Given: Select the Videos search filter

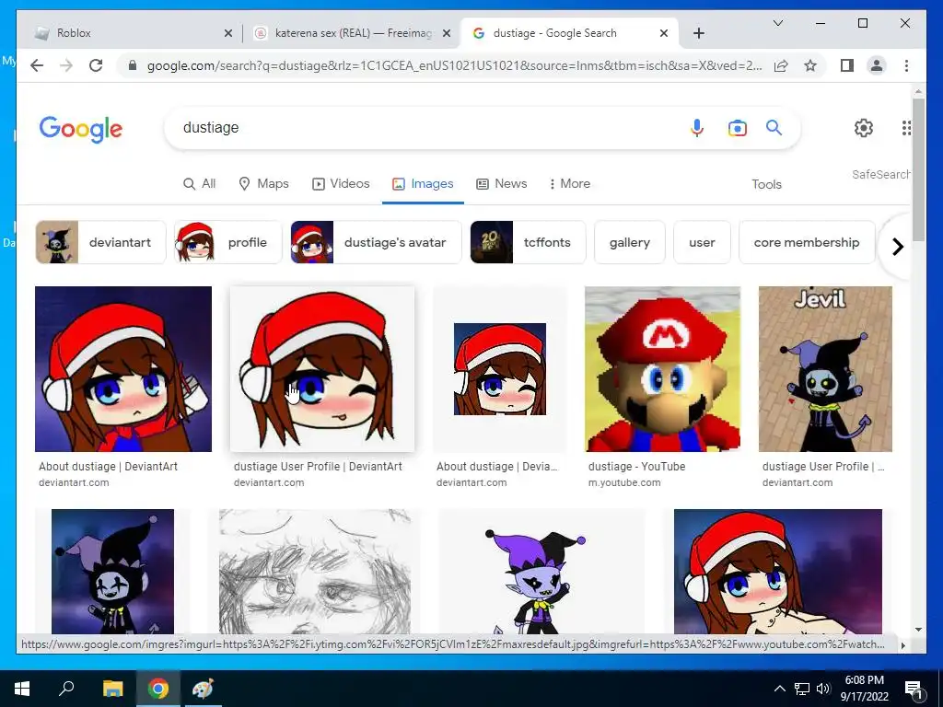Looking at the screenshot, I should point(341,184).
